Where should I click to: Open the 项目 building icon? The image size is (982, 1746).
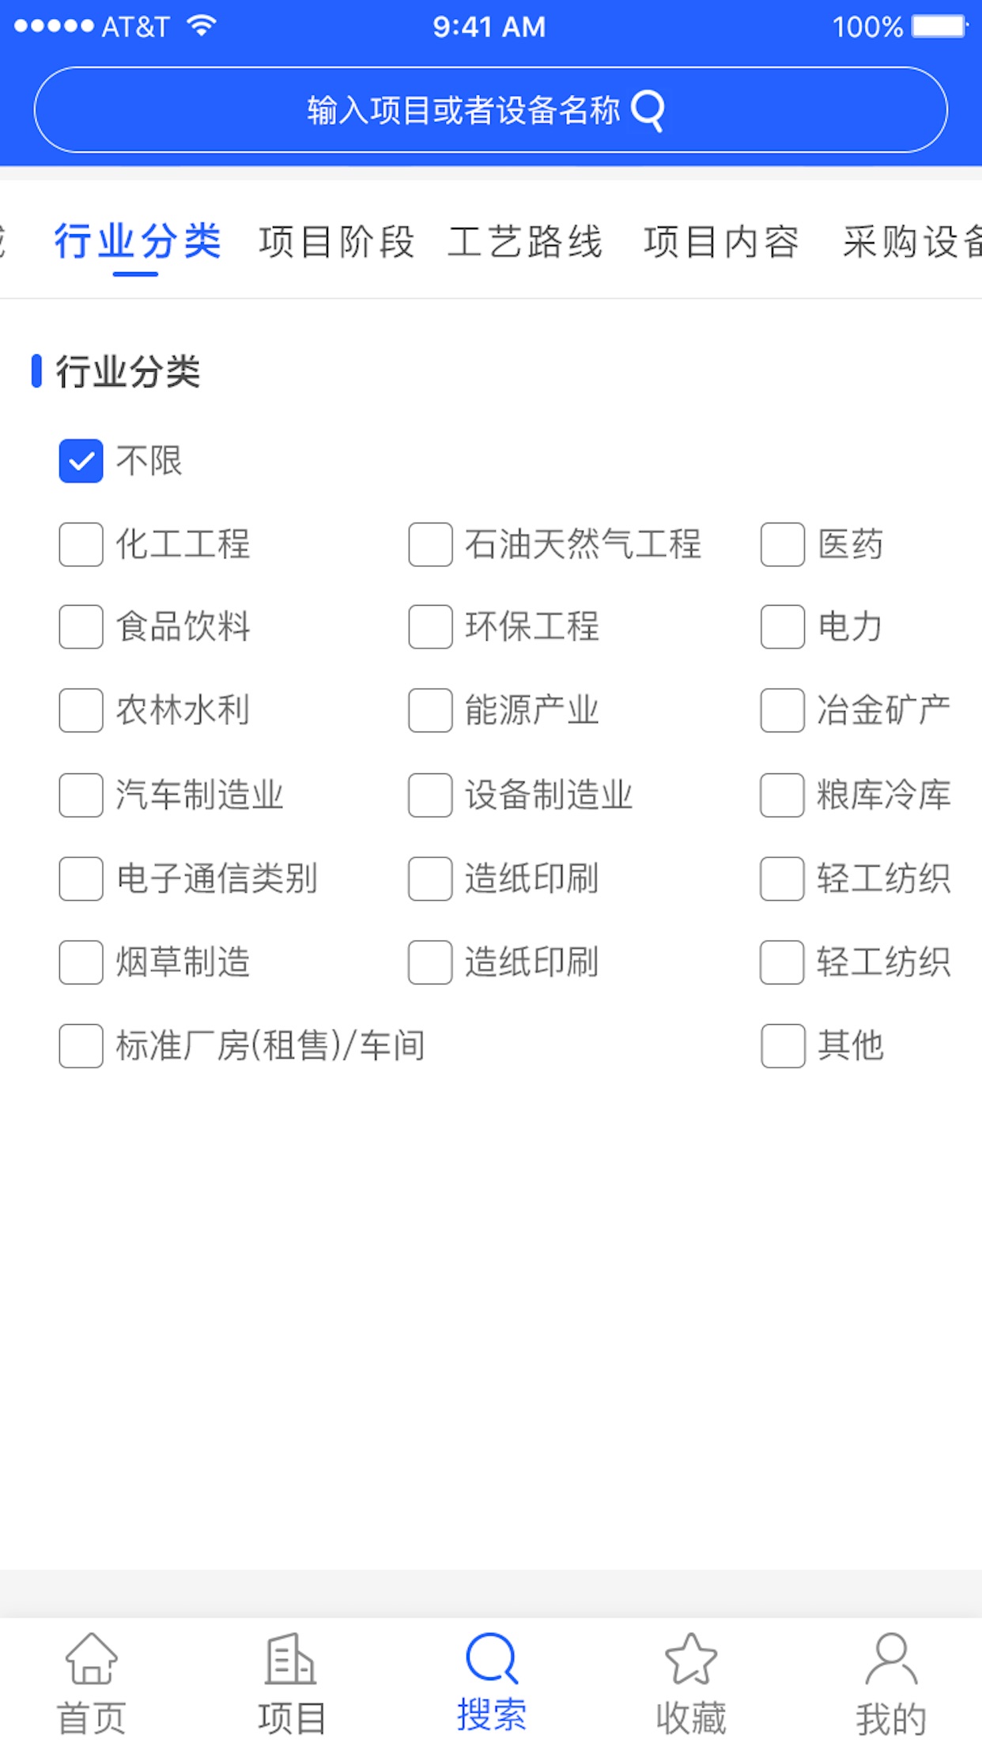click(291, 1659)
